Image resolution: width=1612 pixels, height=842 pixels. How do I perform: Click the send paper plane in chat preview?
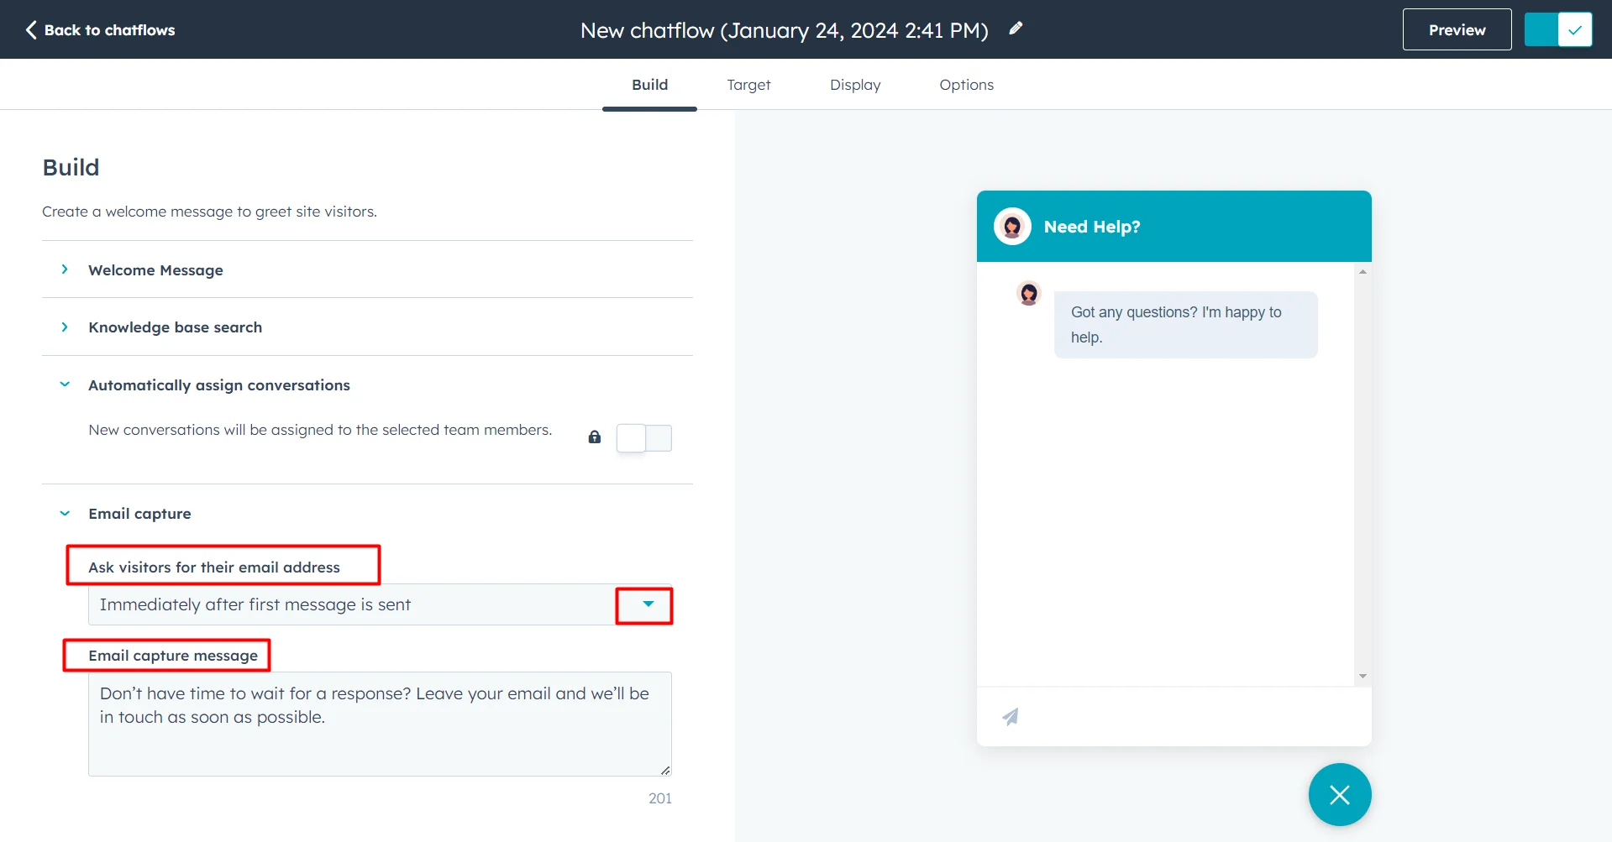1010,716
